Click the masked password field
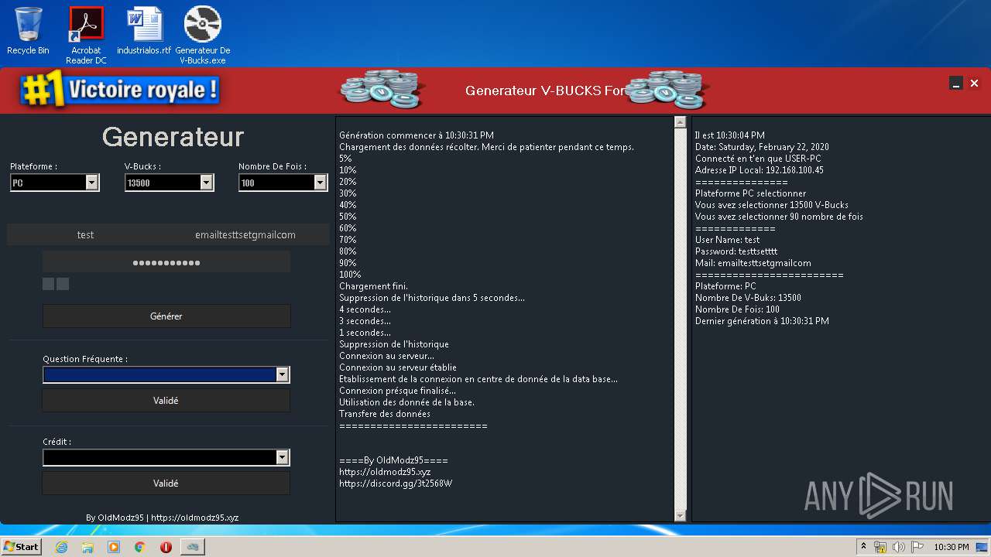Screen dimensions: 991x557 click(166, 262)
